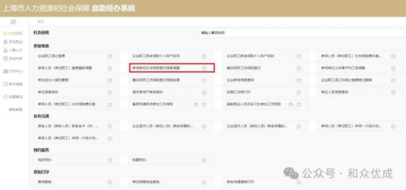Star the 提供参保户参保资料 item
Viewport: 406px width, 190px height.
point(204,92)
